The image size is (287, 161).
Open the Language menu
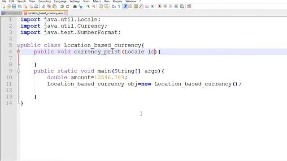(60, 1)
